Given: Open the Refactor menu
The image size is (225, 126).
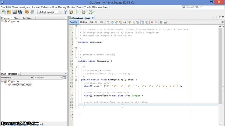Looking at the screenshot, I should pyautogui.click(x=46, y=7).
